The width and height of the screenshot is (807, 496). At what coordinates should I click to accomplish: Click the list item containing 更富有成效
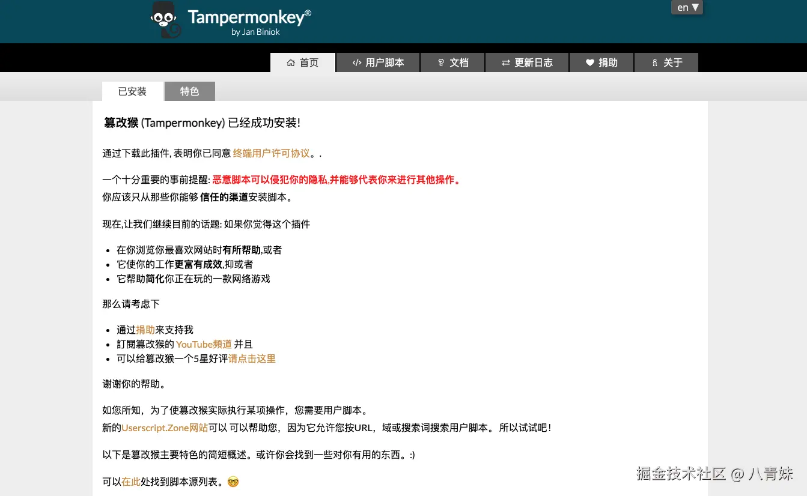pos(184,264)
